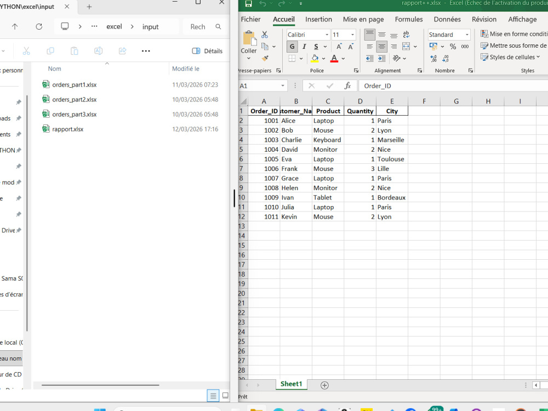Toggle Underline (S) formatting
The image size is (548, 411).
coord(316,47)
